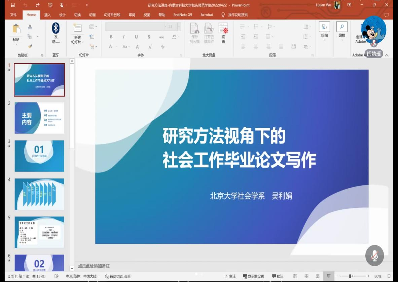Click the Bluetooth send icon
398x282 pixels.
pyautogui.click(x=56, y=28)
